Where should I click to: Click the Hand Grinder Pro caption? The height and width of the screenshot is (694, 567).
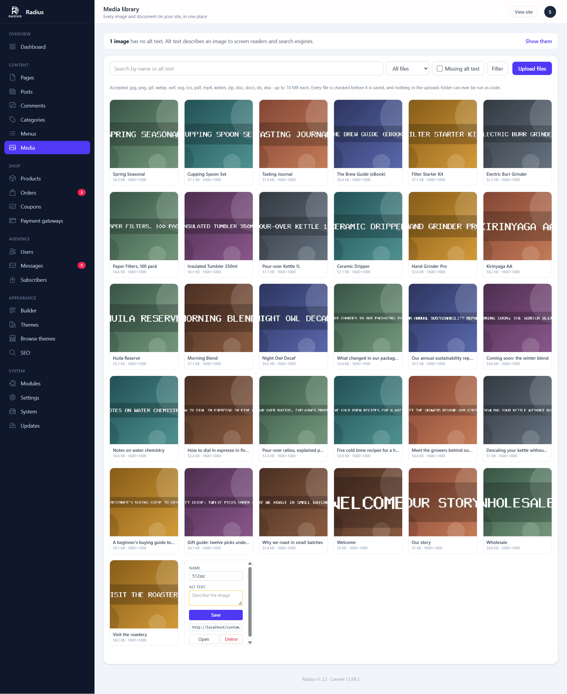click(429, 266)
